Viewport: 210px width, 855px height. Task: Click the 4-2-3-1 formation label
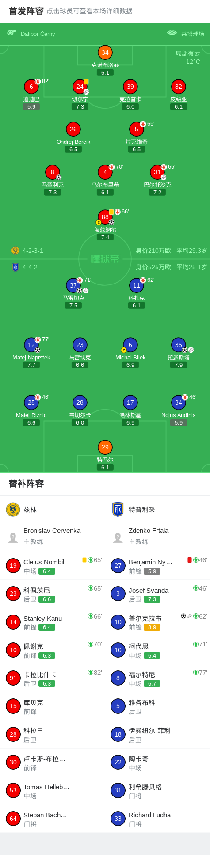33,251
